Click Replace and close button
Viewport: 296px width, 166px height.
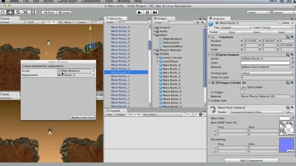pyautogui.click(x=83, y=117)
